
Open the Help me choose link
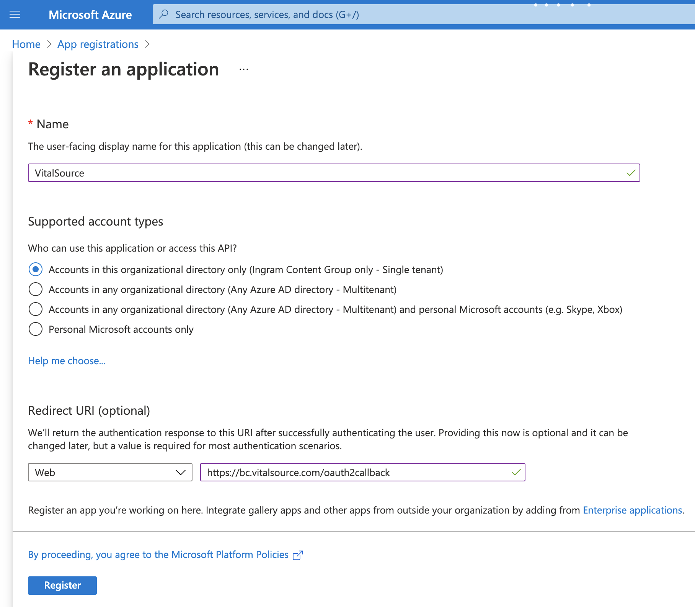click(66, 360)
